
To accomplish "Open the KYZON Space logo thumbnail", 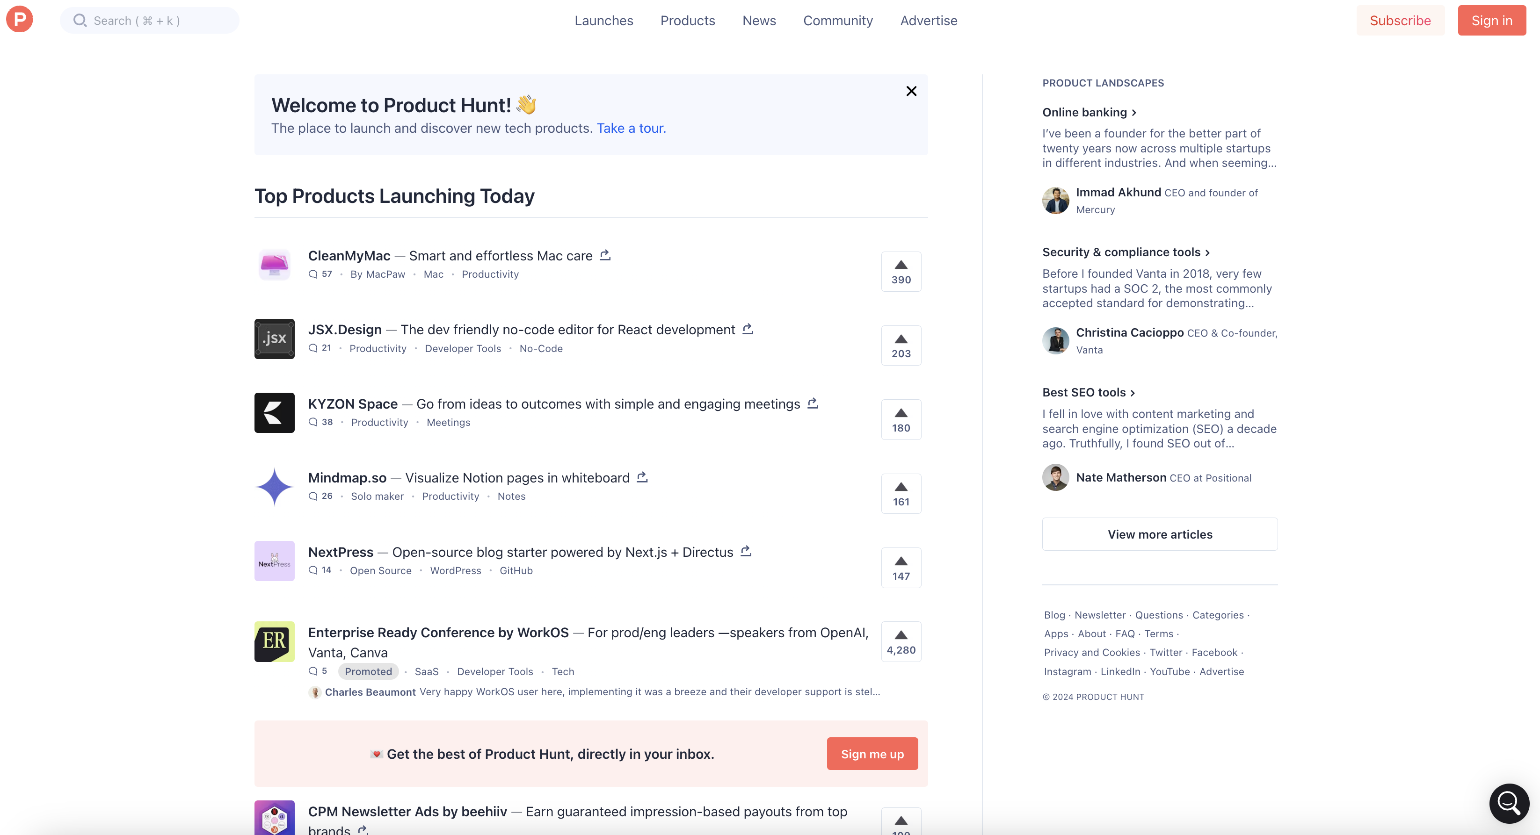I will coord(275,413).
